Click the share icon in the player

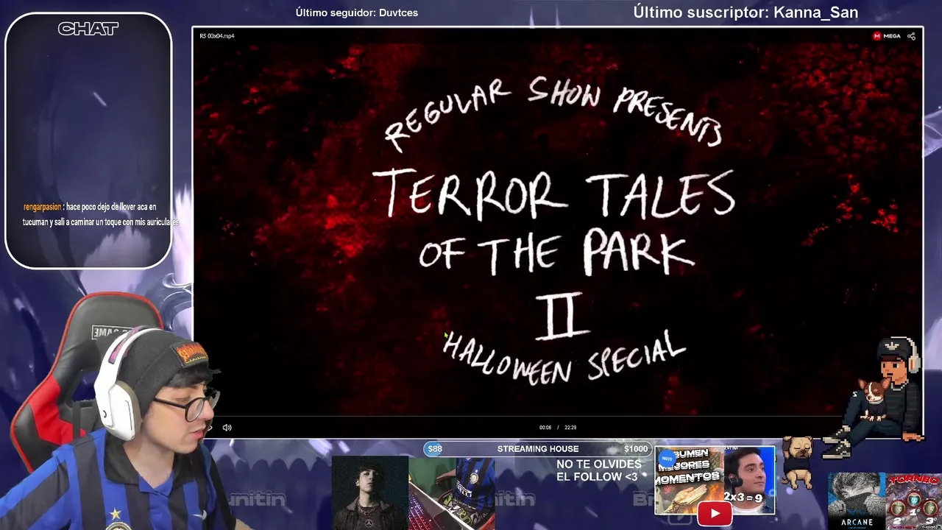911,36
